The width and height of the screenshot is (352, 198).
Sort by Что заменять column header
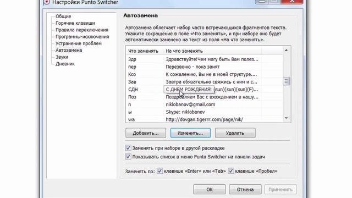pos(145,51)
